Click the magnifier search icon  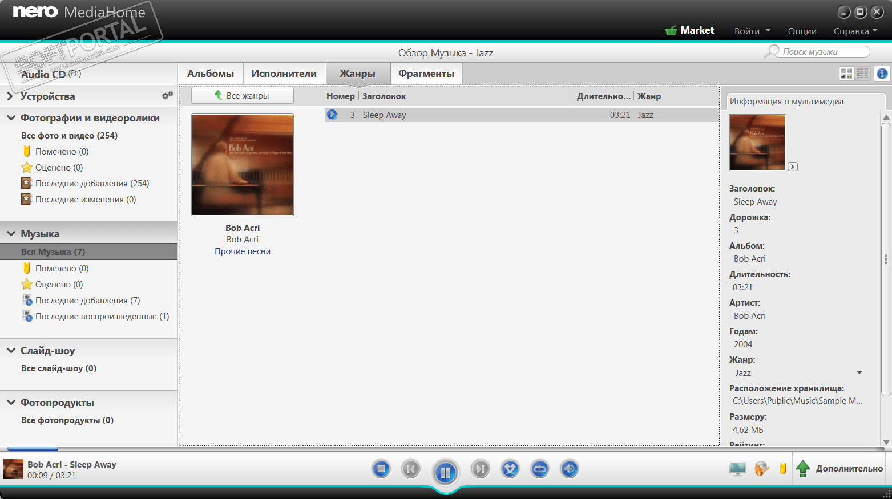772,51
